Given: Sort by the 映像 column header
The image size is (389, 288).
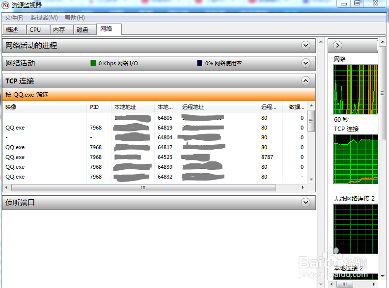Looking at the screenshot, I should point(45,107).
